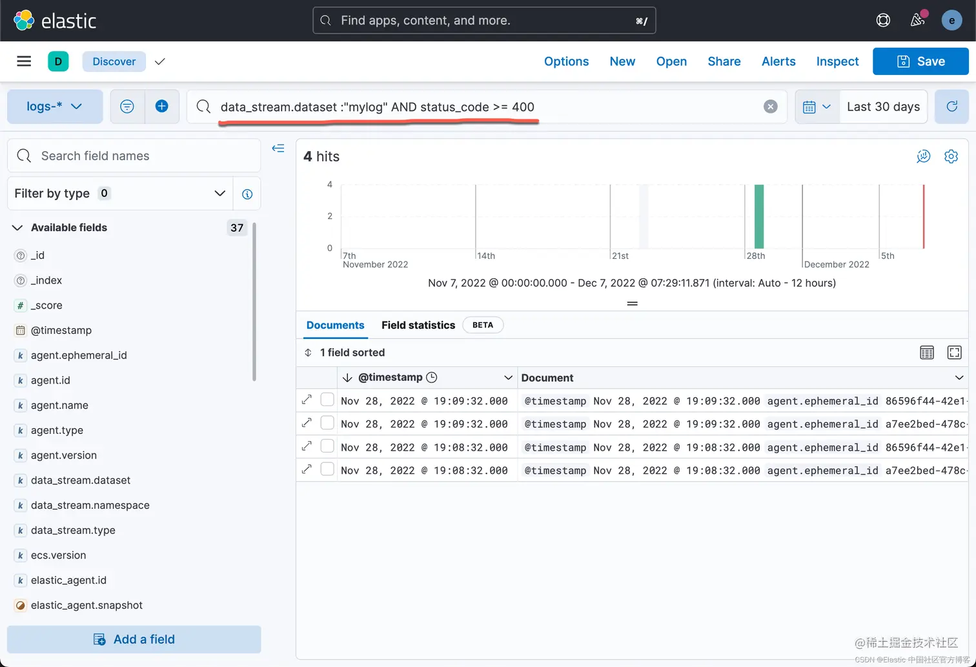Enter fullscreen for documents table
The width and height of the screenshot is (976, 667).
[x=954, y=353]
